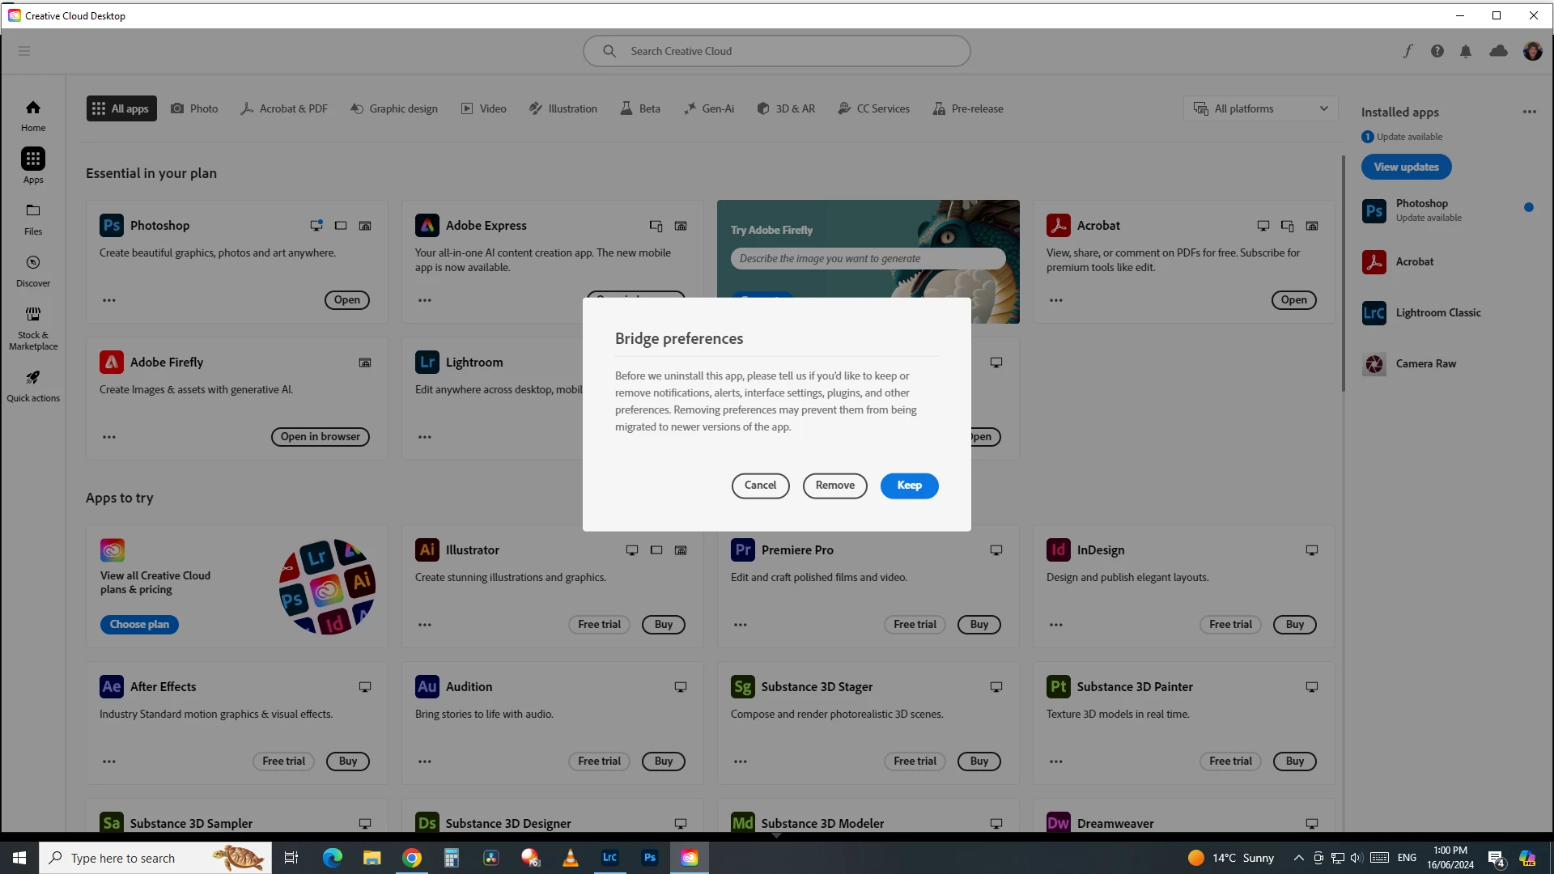
Task: Click the user profile avatar
Action: 1532,51
